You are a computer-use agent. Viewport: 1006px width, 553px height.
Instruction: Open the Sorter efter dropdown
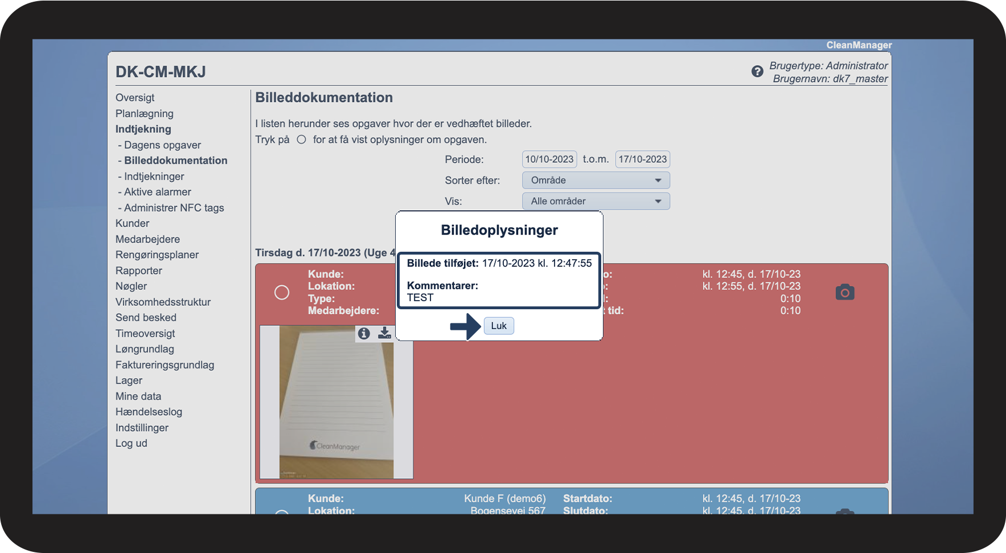tap(596, 180)
